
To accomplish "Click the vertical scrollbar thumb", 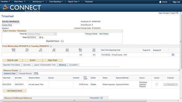I will (181, 41).
